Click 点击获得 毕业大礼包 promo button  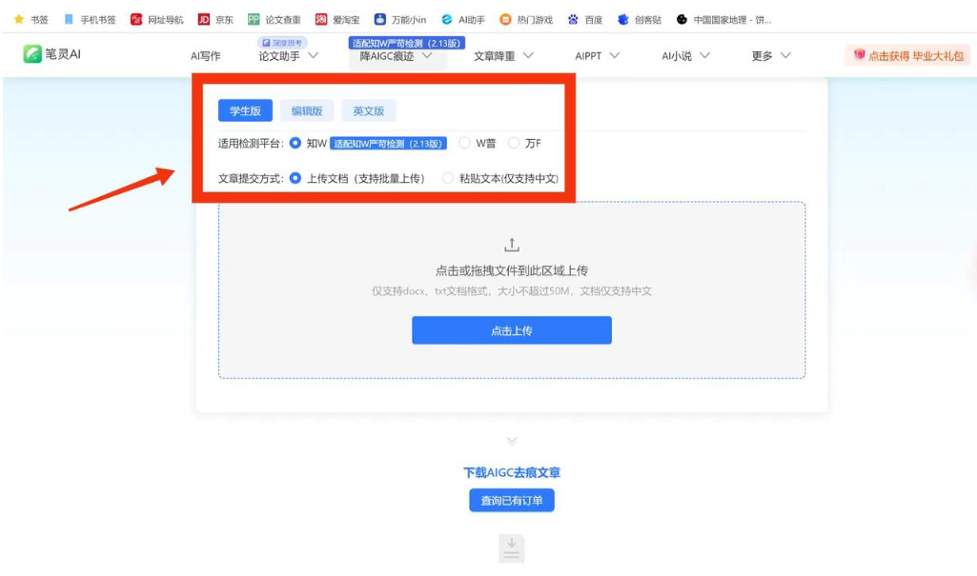tap(907, 55)
